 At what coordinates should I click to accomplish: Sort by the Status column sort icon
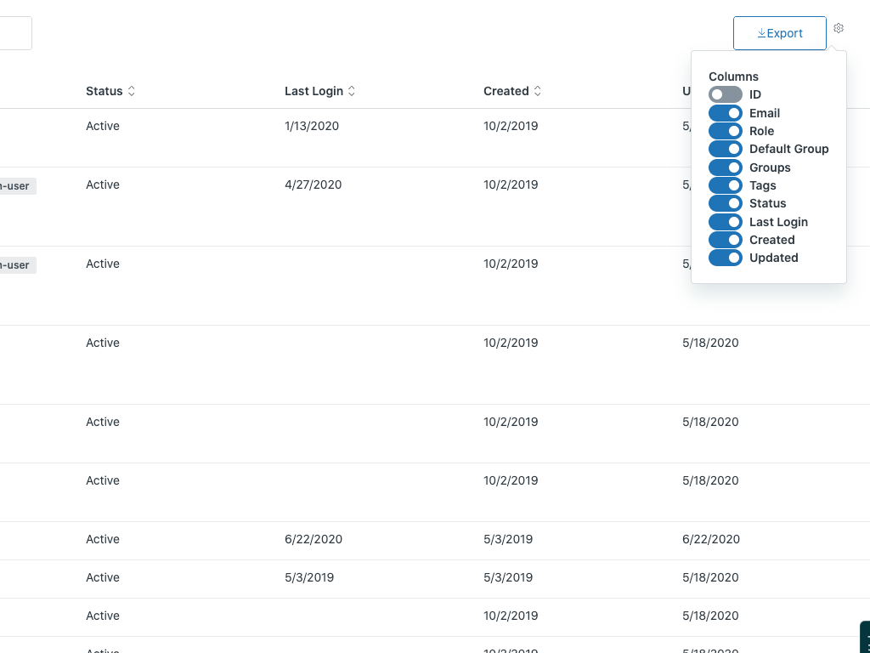point(132,91)
